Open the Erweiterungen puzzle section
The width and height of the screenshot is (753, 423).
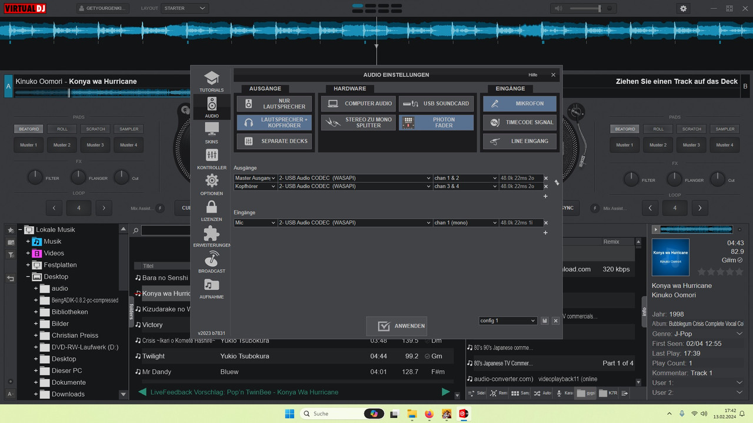[211, 237]
